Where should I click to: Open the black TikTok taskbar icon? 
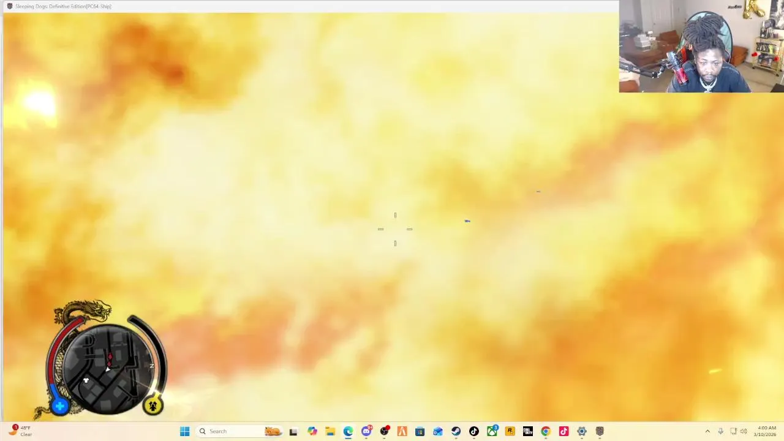pos(473,431)
